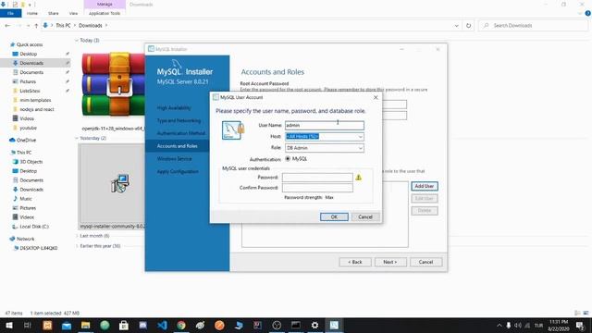Select High Availability installer step

[174, 108]
